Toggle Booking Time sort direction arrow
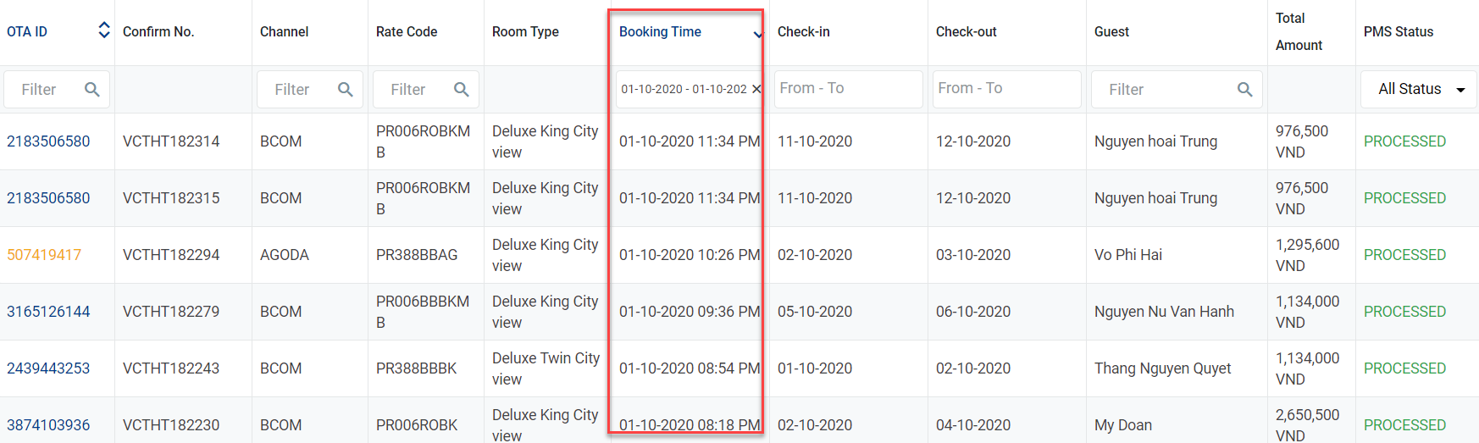This screenshot has width=1479, height=443. pos(757,34)
